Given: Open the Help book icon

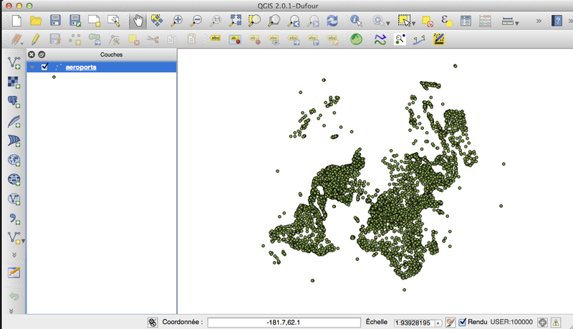Looking at the screenshot, I should coord(557,21).
